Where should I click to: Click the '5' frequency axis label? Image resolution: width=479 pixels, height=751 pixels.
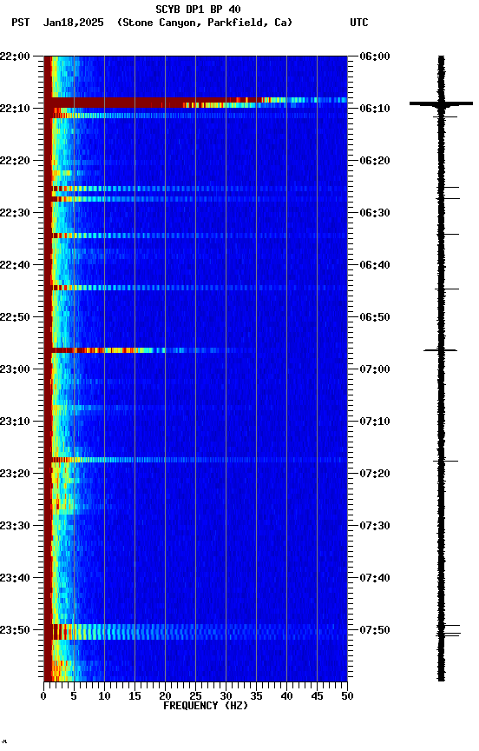tap(74, 697)
